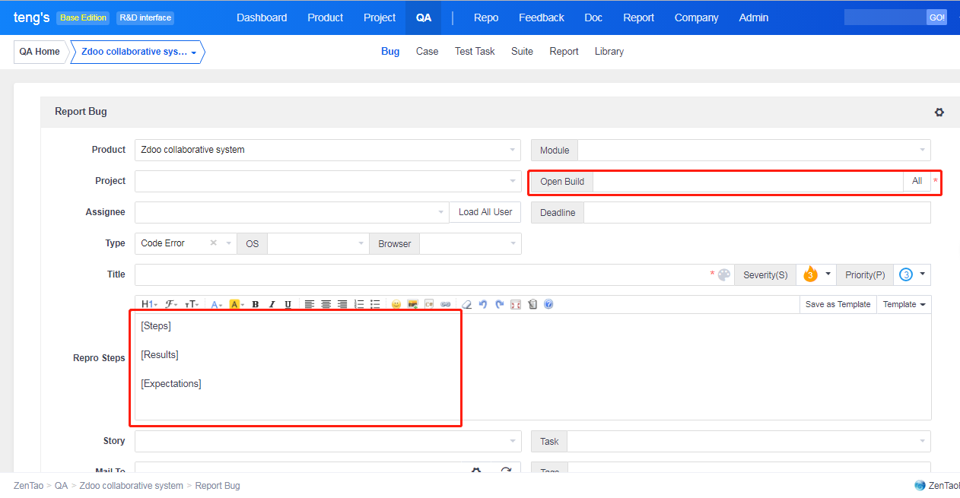Apply italic formatting in the editor
Image resolution: width=960 pixels, height=498 pixels.
[x=272, y=304]
